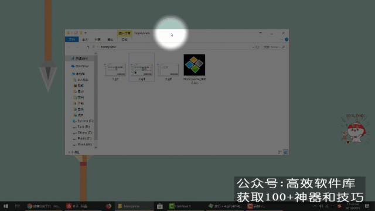This screenshot has height=211, width=375.
Task: Click the back navigation arrow
Action: pyautogui.click(x=70, y=47)
